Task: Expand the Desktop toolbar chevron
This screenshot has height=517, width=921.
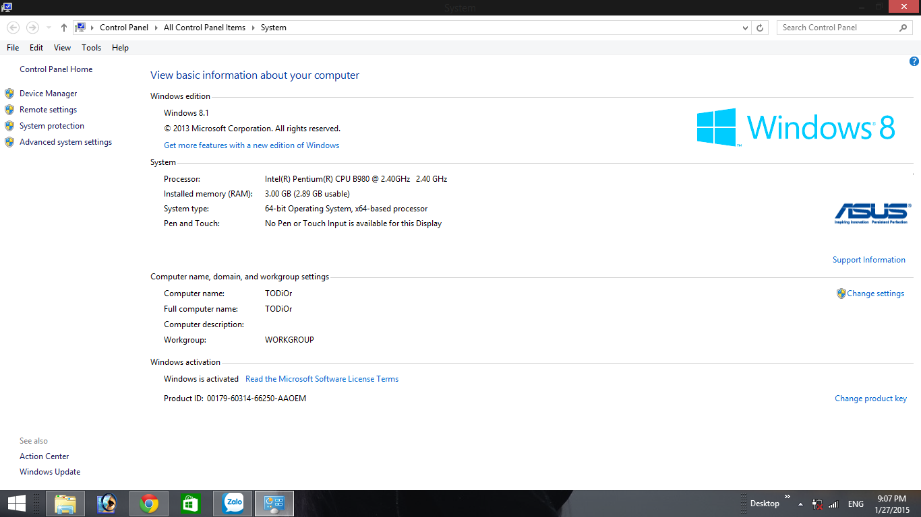Action: [787, 497]
